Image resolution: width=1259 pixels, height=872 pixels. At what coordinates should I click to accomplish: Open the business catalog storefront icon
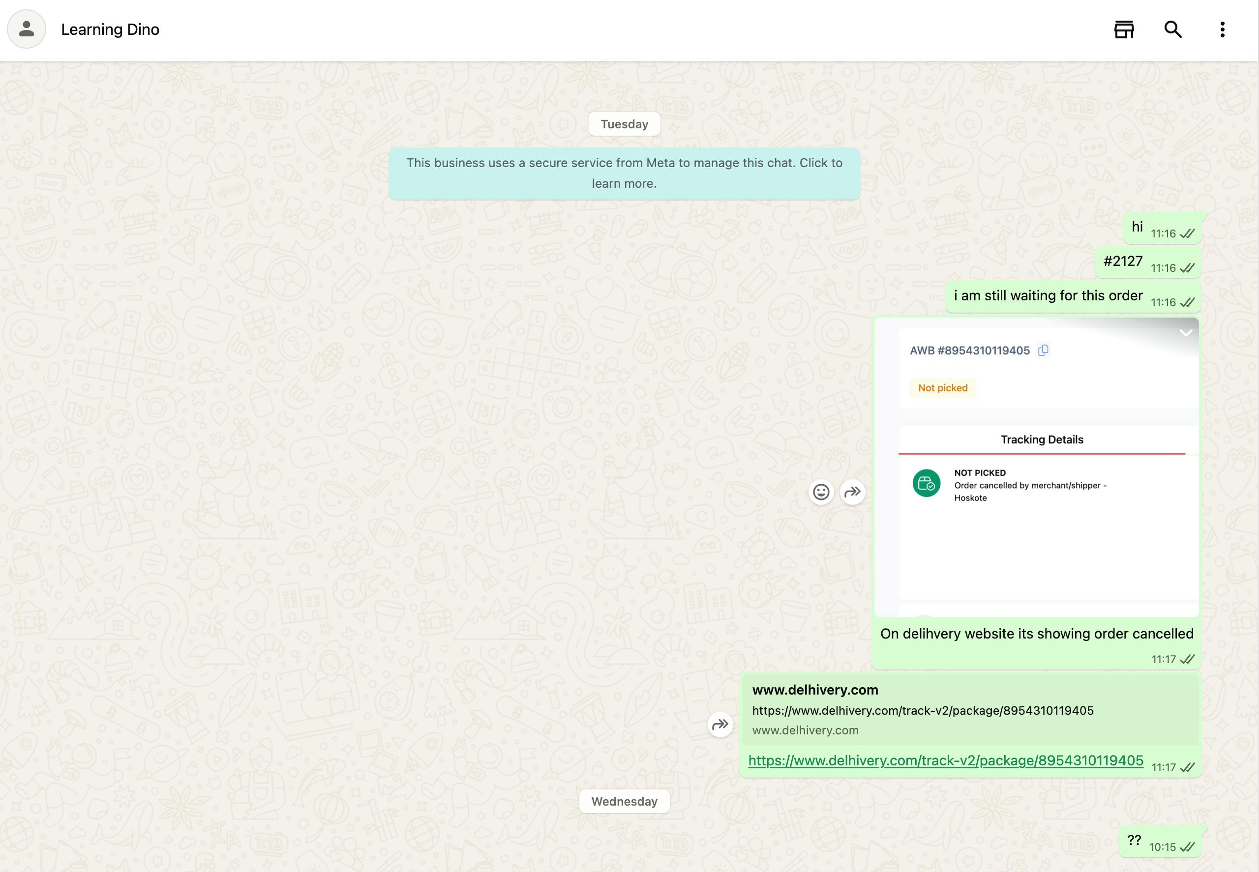pos(1124,29)
